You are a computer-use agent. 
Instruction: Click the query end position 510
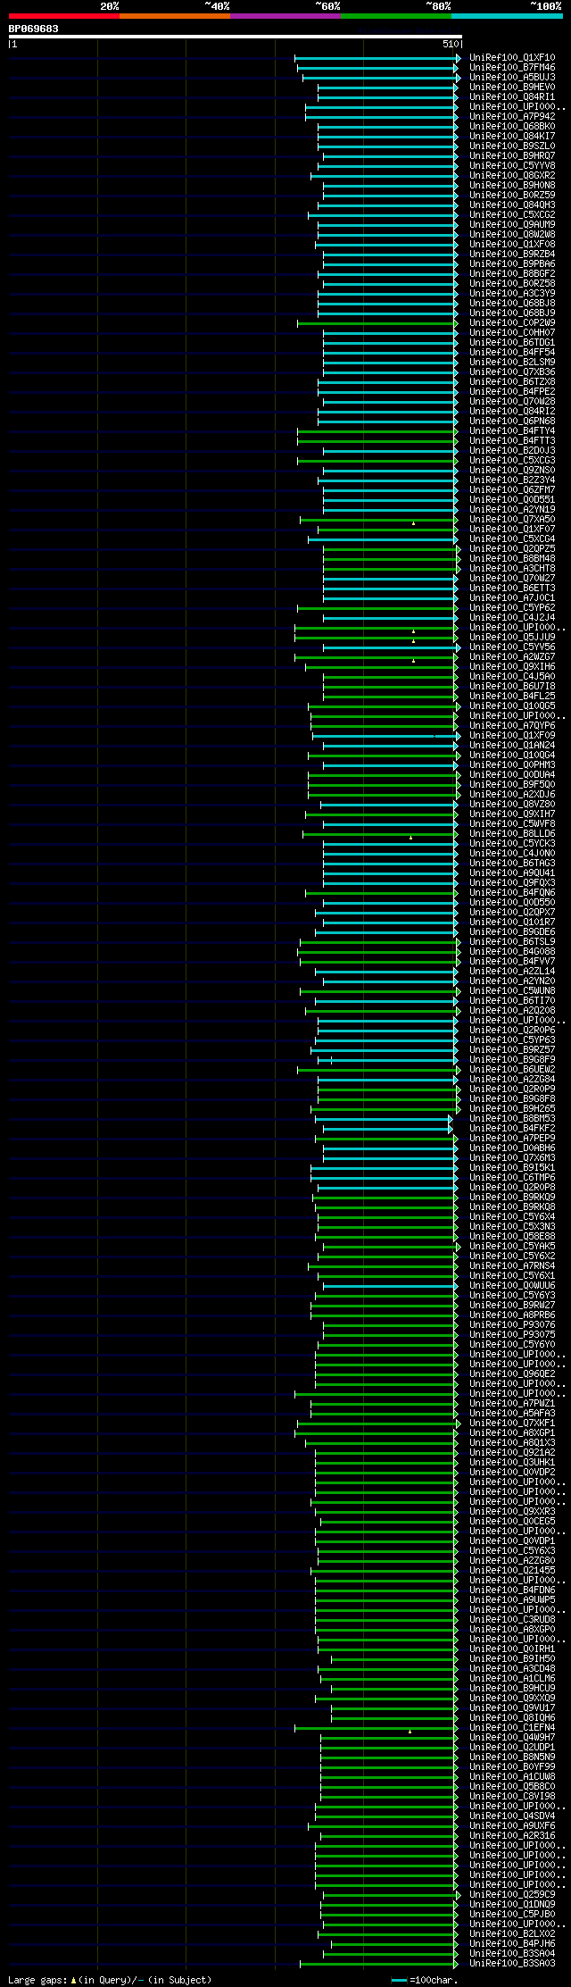450,44
